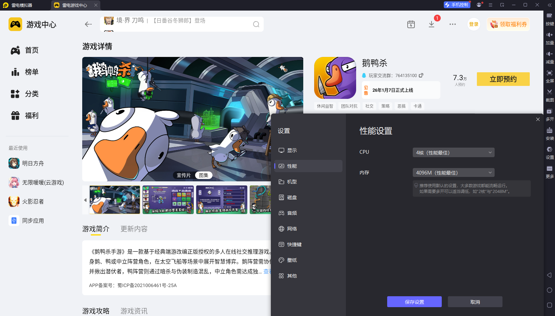Click the downloads icon with red badge
555x316 pixels.
coord(432,24)
